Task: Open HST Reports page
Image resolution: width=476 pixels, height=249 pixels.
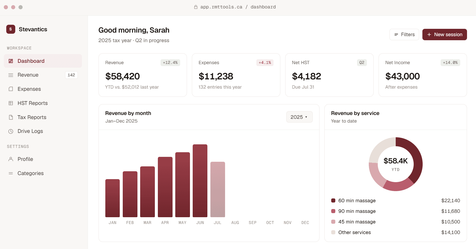Action: (43, 103)
